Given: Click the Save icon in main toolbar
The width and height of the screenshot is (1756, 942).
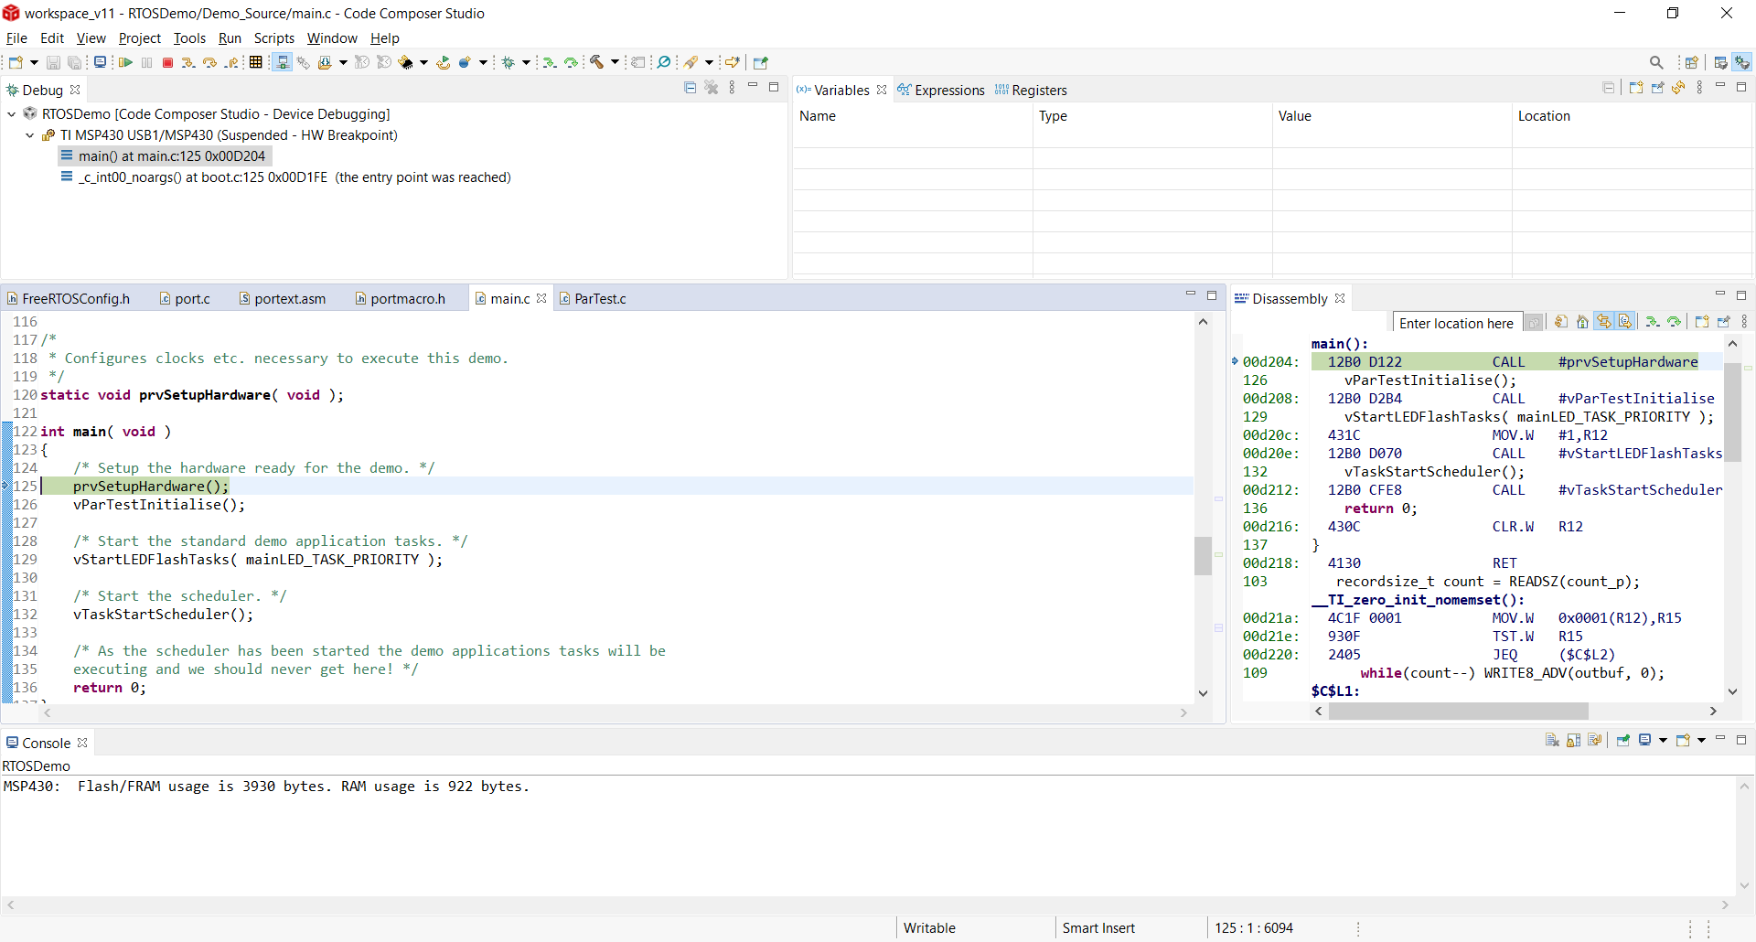Looking at the screenshot, I should (53, 62).
